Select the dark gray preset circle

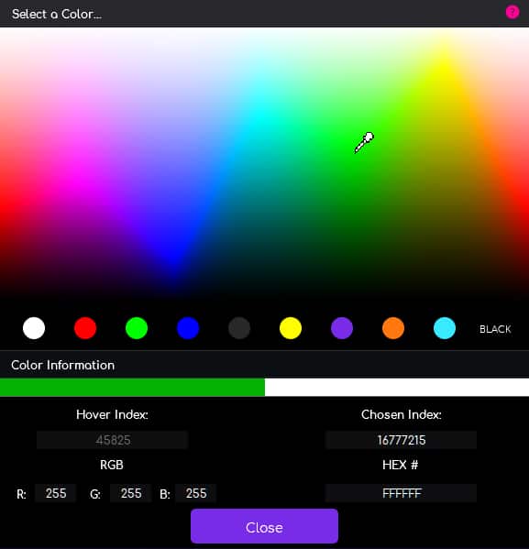tap(239, 328)
